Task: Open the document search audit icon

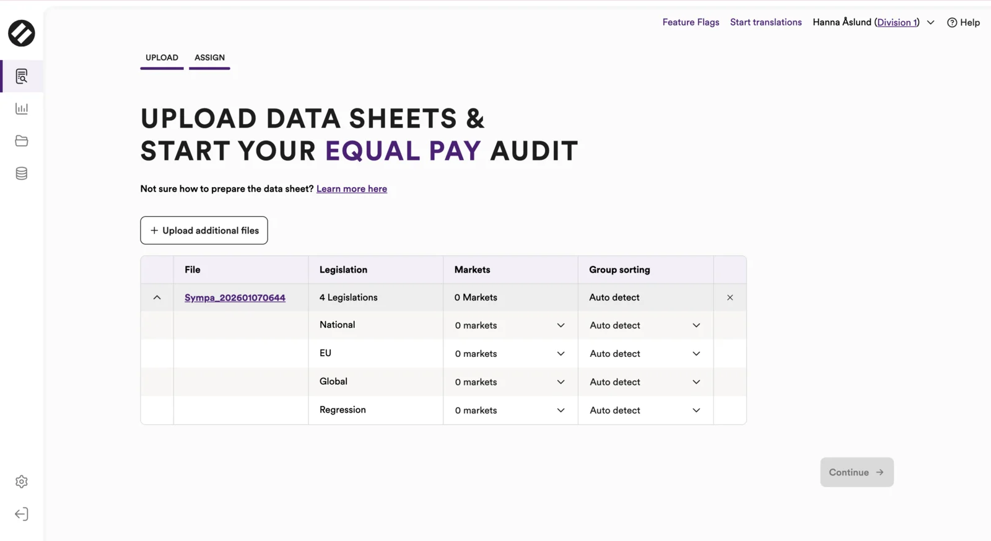Action: point(22,76)
